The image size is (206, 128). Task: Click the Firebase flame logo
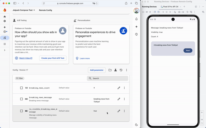[x=5, y=10]
